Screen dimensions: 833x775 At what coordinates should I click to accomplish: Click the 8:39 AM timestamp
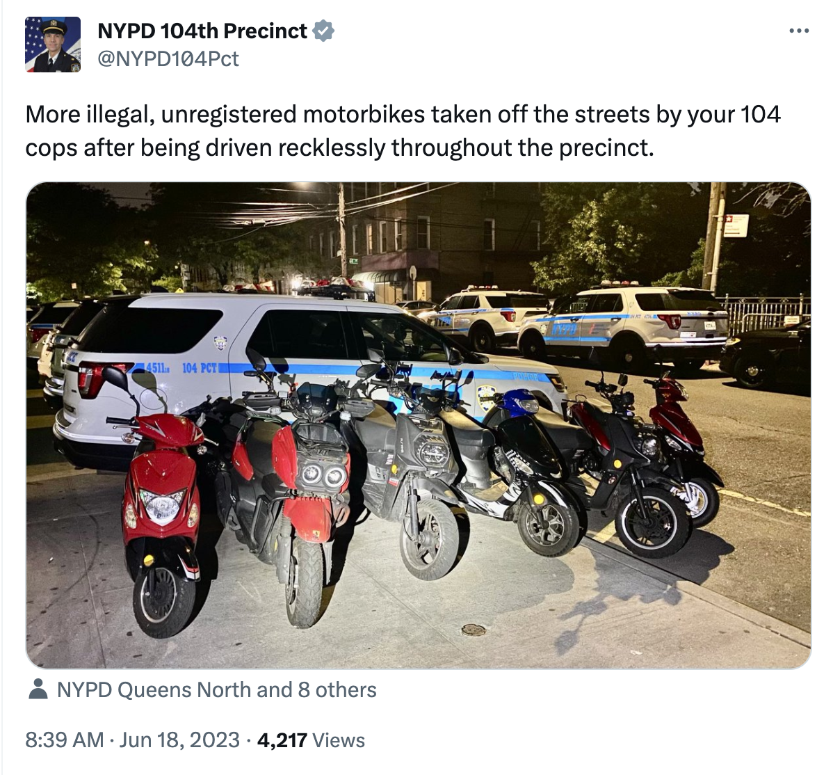click(65, 740)
